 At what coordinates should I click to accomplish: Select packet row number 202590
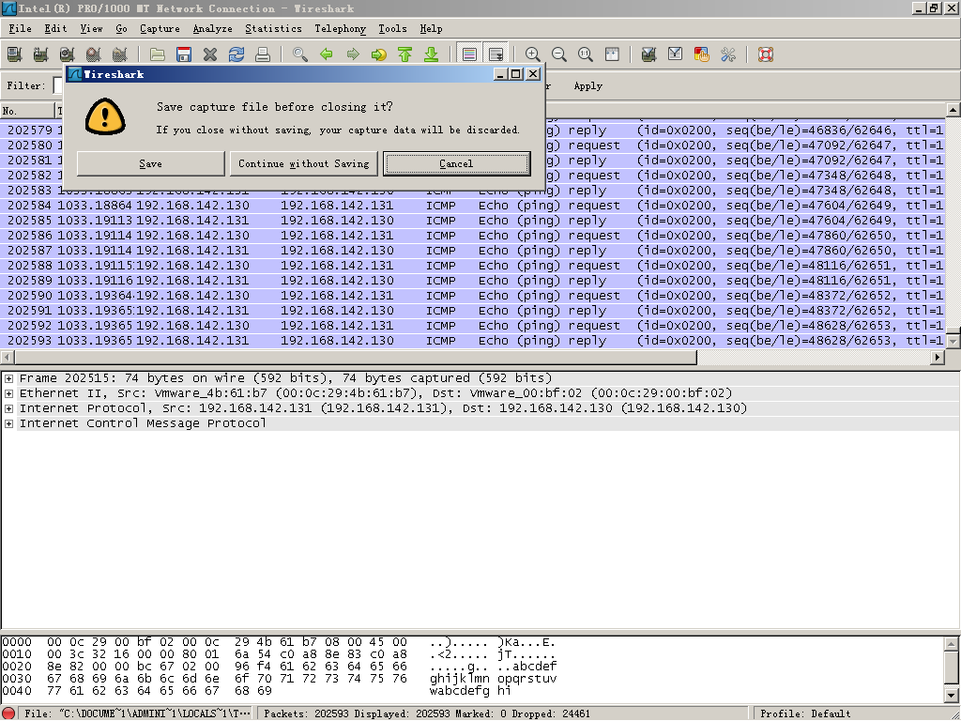click(473, 296)
